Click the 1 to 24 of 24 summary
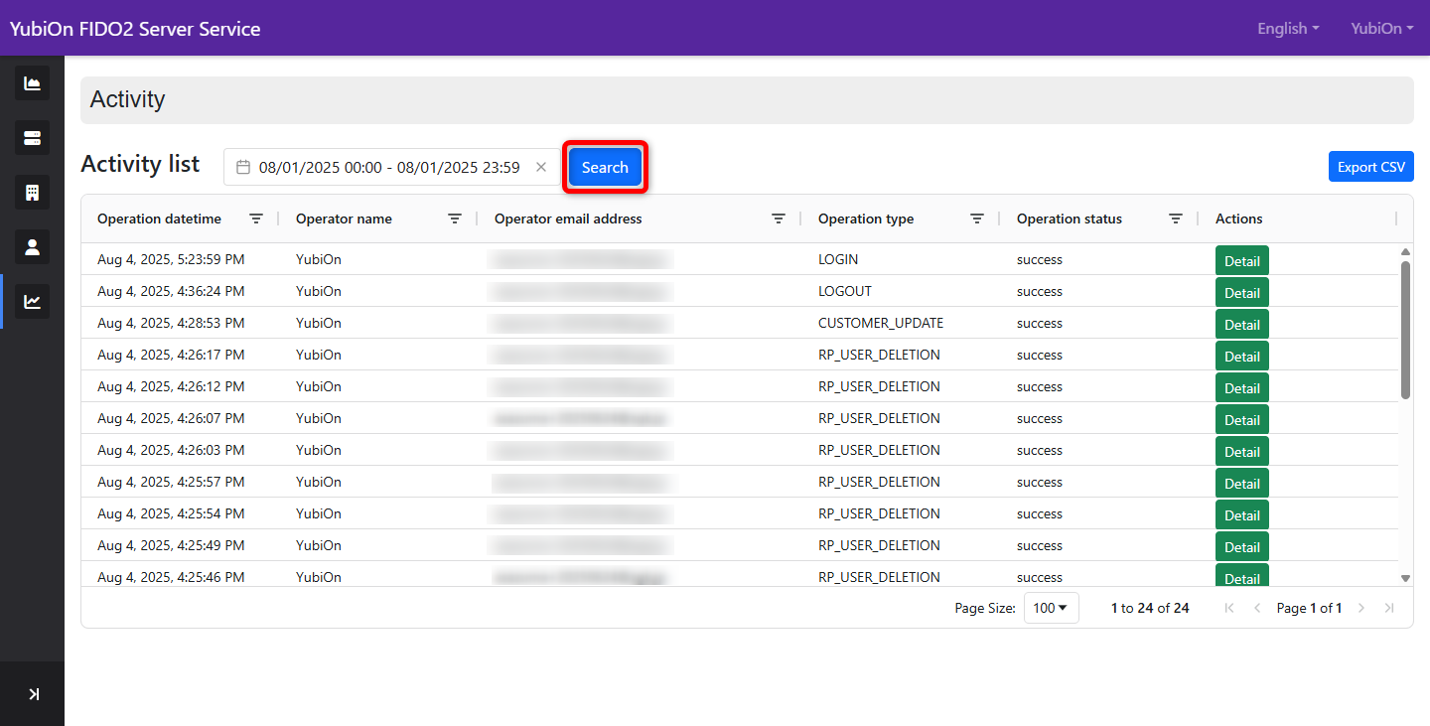This screenshot has height=726, width=1430. tap(1150, 608)
